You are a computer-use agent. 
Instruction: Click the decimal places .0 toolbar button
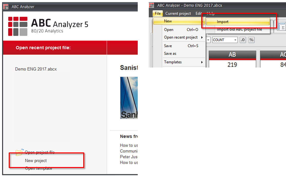point(243,40)
